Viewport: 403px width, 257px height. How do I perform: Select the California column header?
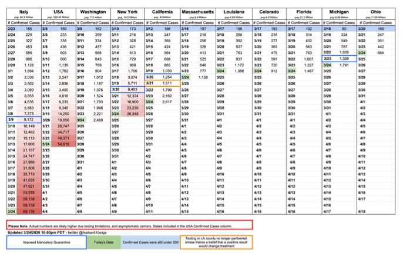(162, 12)
